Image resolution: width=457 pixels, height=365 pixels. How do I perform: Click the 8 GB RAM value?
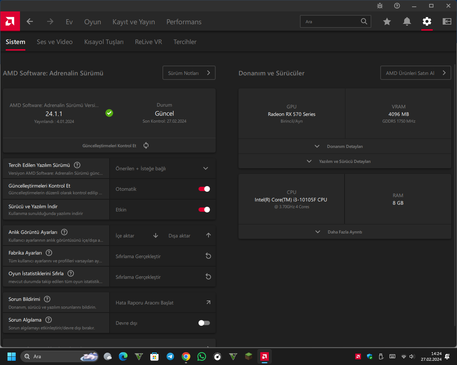[x=398, y=203]
